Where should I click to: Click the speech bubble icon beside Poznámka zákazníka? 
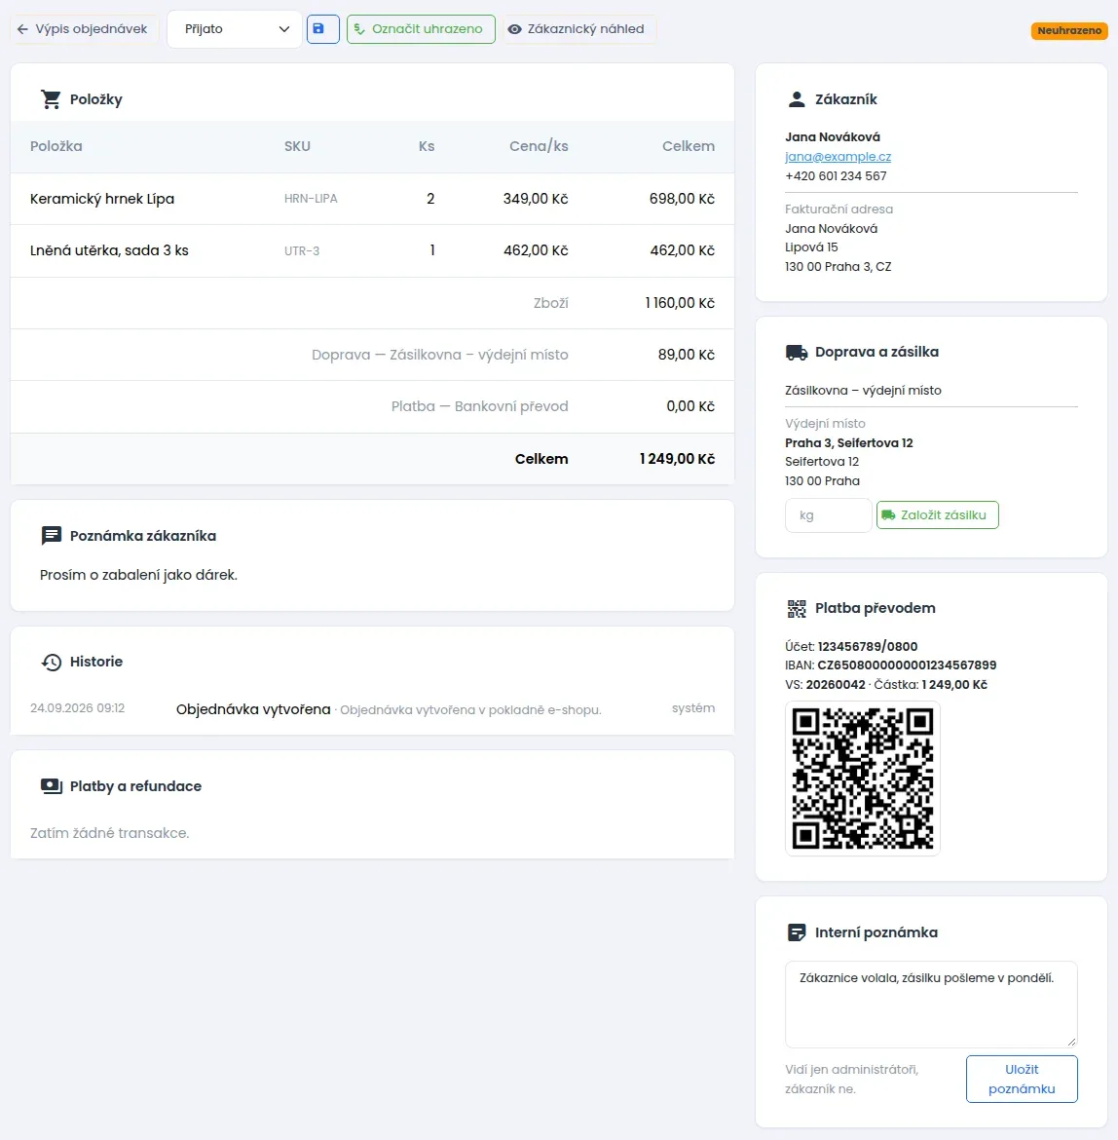click(51, 536)
